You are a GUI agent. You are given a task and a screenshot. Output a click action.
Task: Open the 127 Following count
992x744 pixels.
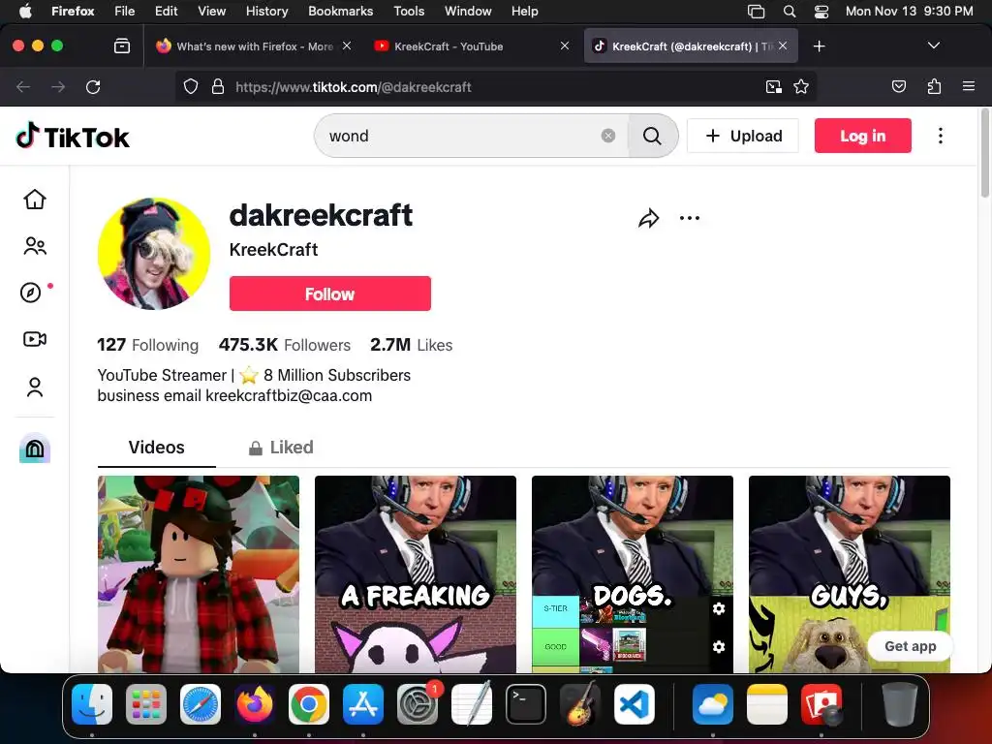click(x=147, y=345)
